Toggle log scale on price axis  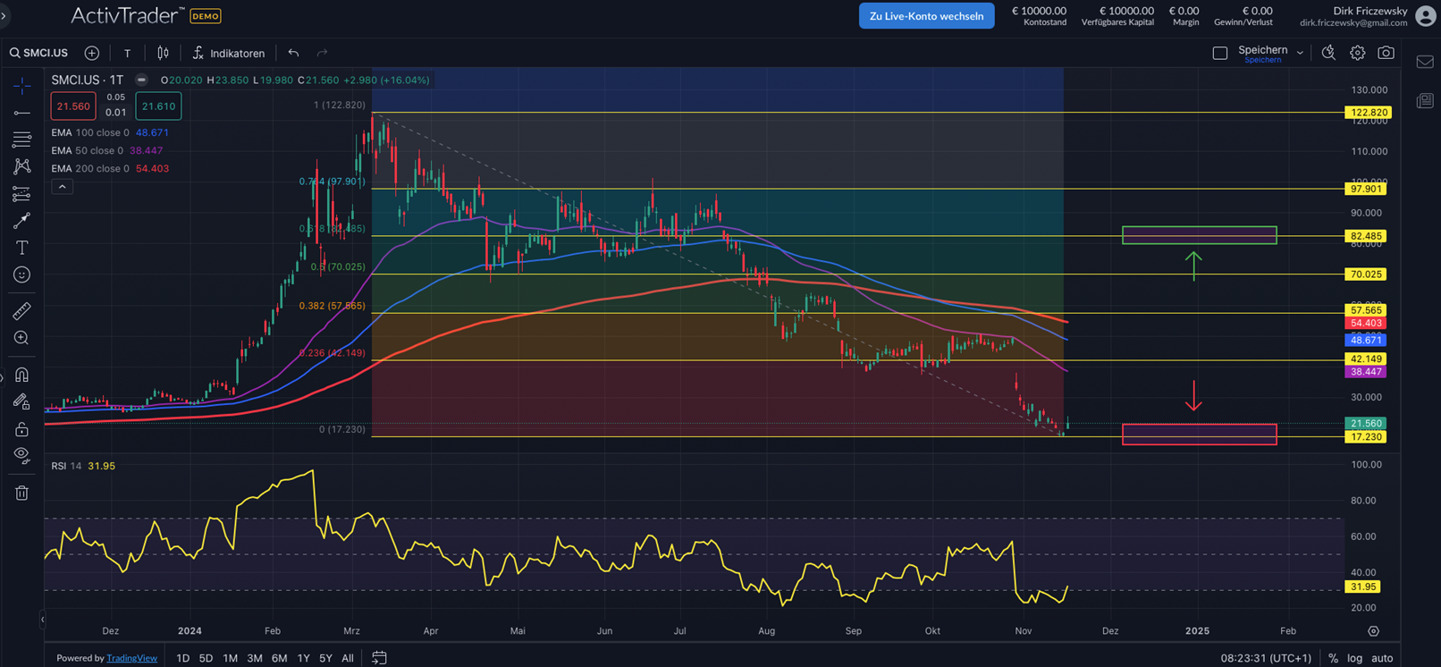point(1354,658)
